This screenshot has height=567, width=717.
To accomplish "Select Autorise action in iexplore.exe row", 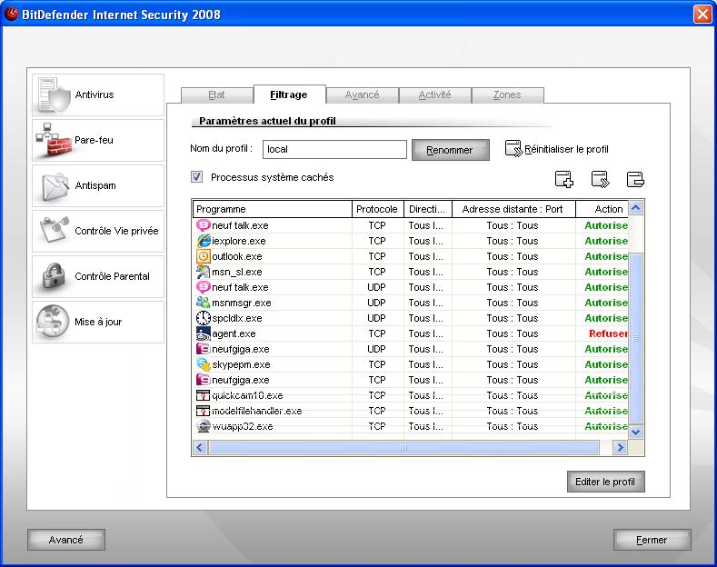I will 606,241.
